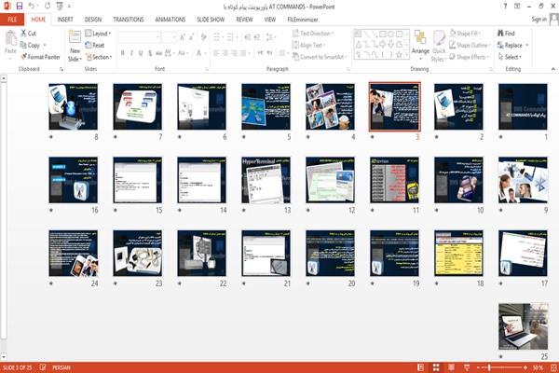
Task: Click Increase Font Size icon
Action: (x=183, y=37)
